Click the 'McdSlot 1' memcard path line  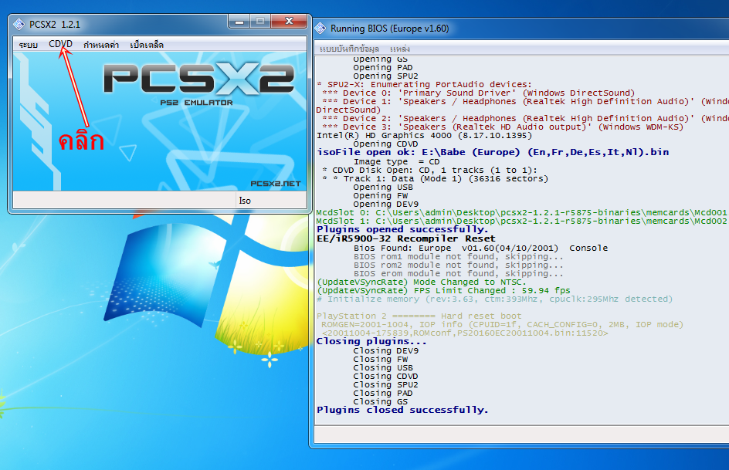[x=521, y=221]
